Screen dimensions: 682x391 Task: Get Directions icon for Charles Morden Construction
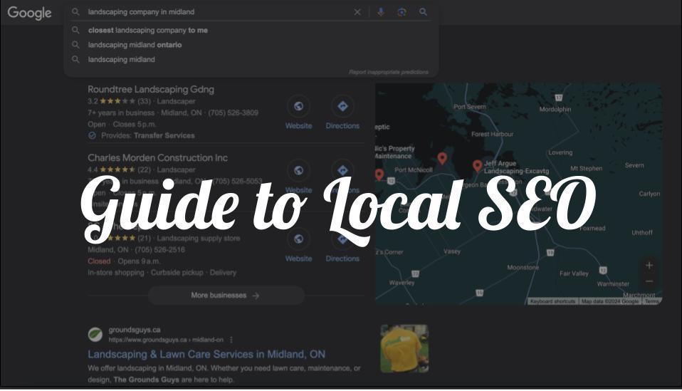coord(342,170)
